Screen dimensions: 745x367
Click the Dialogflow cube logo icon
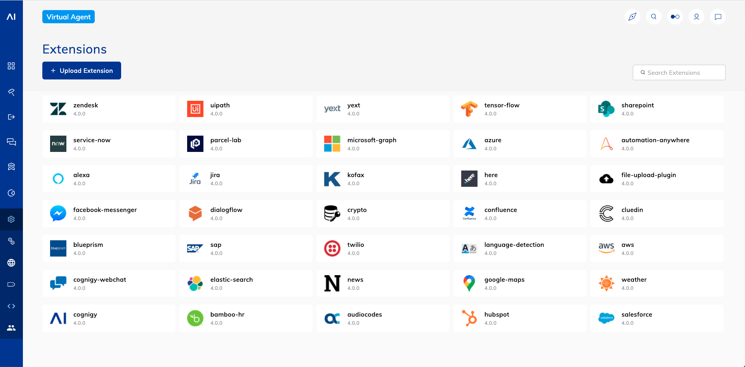[195, 214]
